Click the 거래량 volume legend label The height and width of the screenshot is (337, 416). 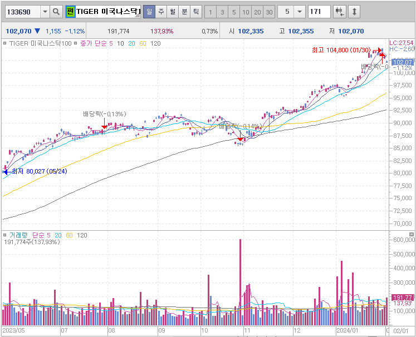[x=18, y=235]
